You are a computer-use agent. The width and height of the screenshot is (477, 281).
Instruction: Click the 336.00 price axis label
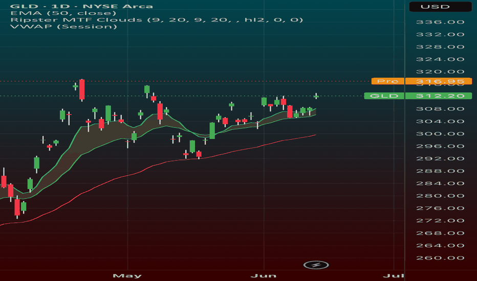[x=440, y=22]
